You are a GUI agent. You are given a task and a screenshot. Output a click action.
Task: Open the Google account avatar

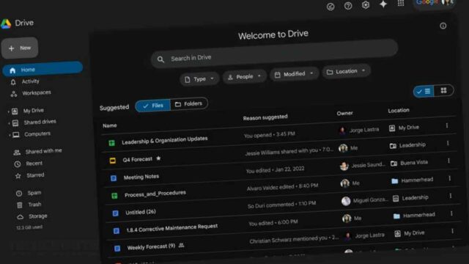[448, 2]
